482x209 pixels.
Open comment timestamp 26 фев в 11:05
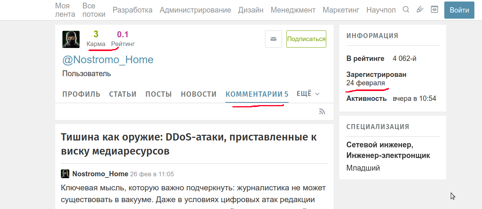[152, 174]
